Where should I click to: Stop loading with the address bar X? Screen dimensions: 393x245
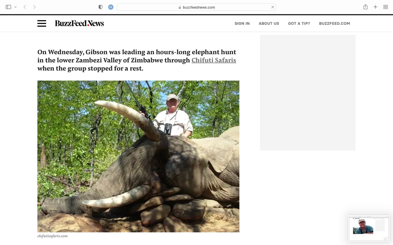click(272, 7)
